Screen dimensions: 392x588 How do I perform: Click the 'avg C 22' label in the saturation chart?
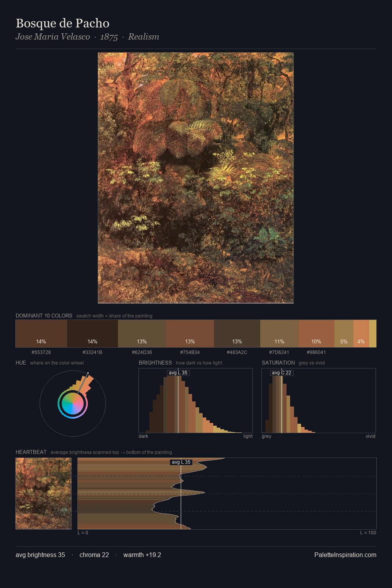pos(281,373)
